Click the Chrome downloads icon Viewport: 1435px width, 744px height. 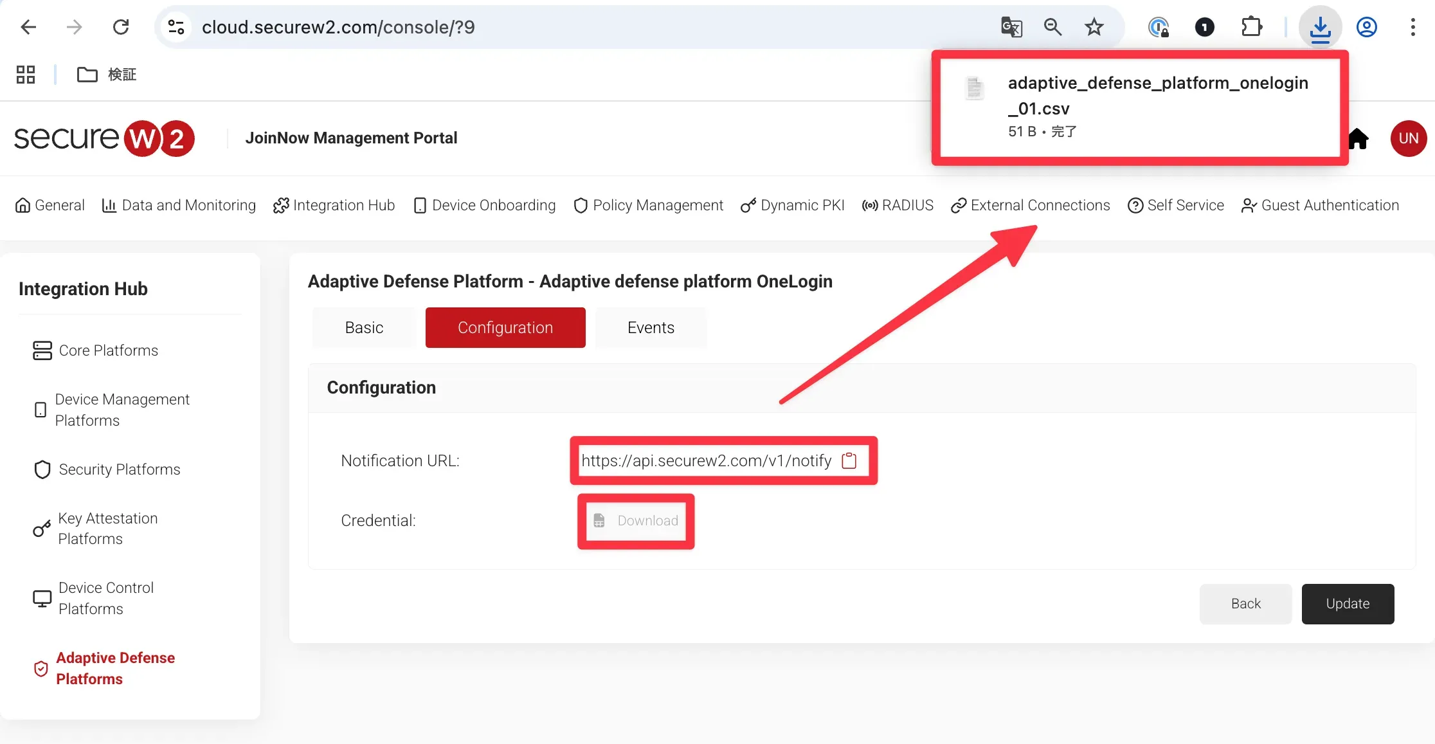click(x=1320, y=28)
